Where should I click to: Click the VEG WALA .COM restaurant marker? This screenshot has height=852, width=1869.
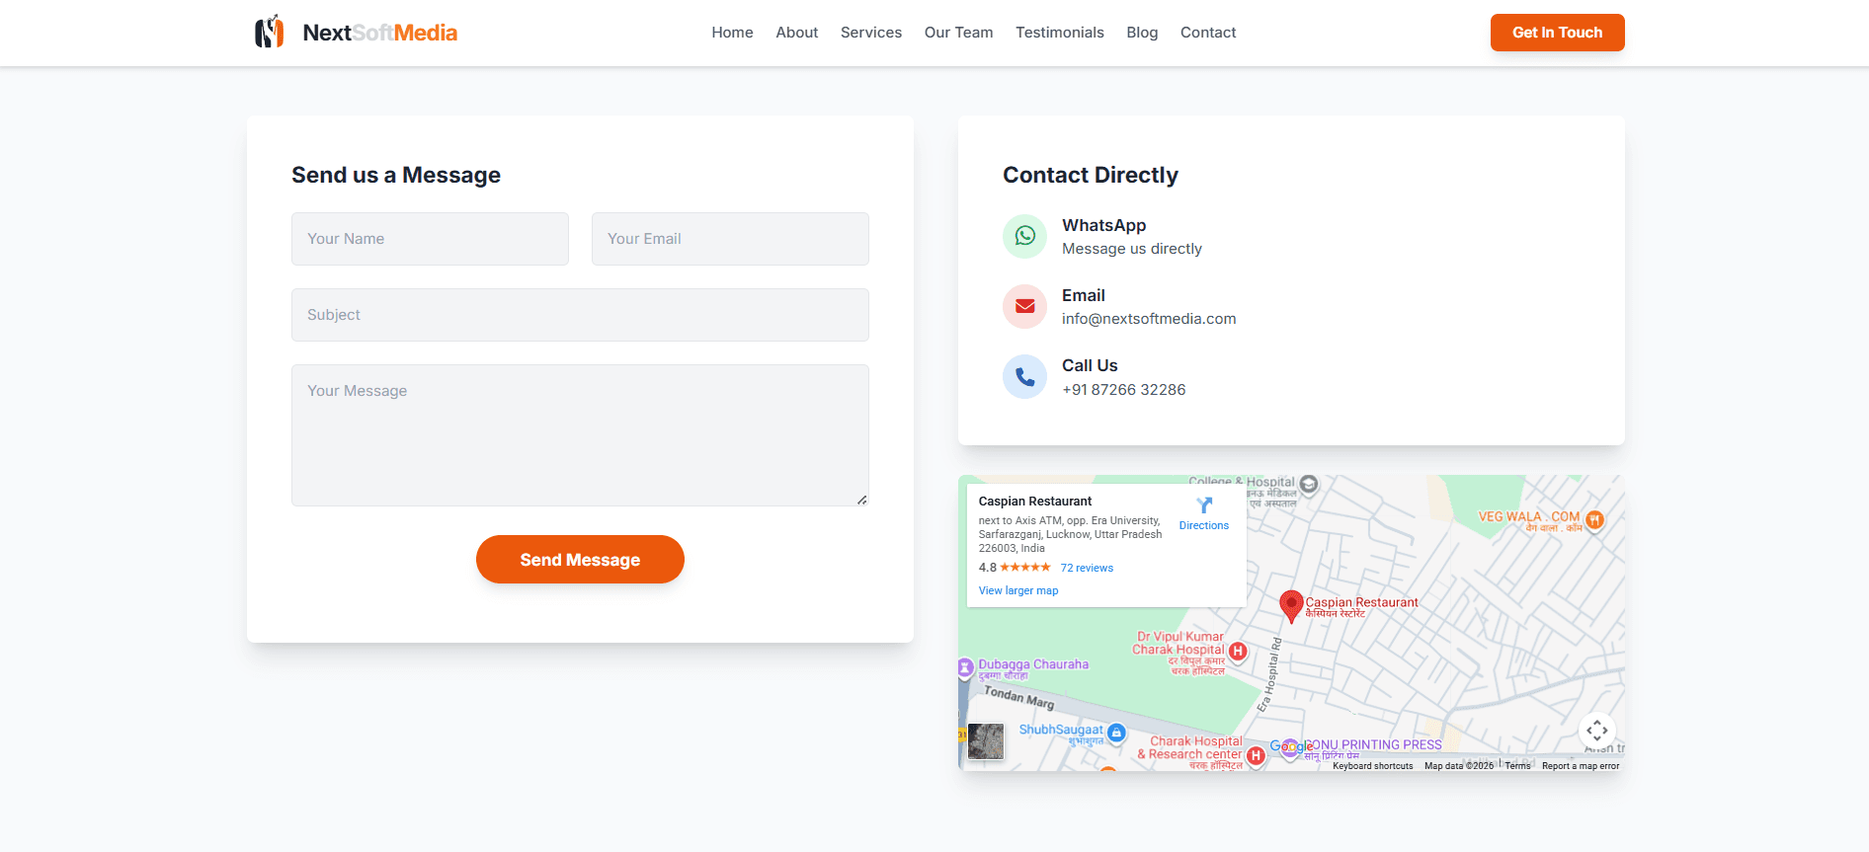1594,519
